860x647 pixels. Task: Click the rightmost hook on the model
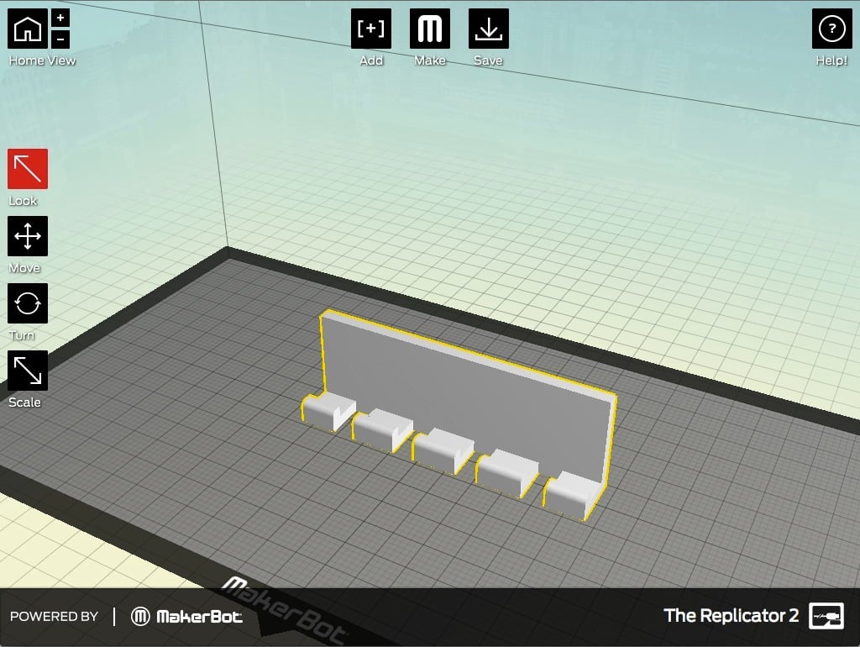point(571,496)
